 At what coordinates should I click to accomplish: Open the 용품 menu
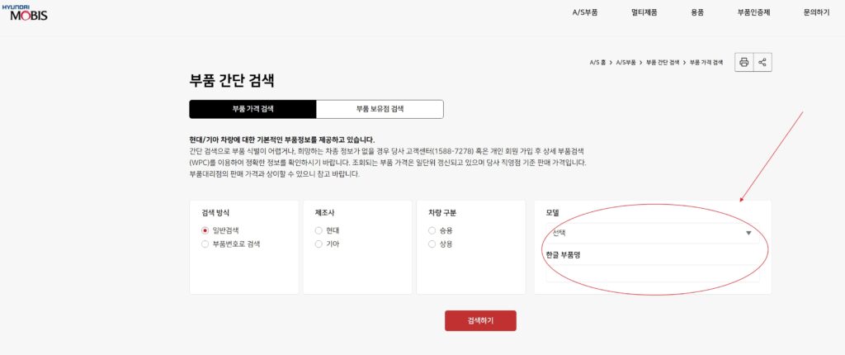(697, 12)
